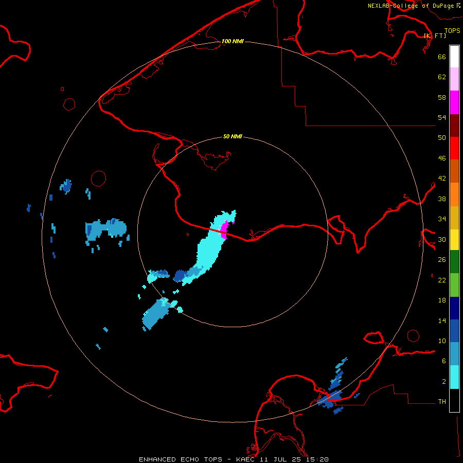Click the "50 NMI" range ring label
The image size is (463, 463).
click(x=233, y=136)
